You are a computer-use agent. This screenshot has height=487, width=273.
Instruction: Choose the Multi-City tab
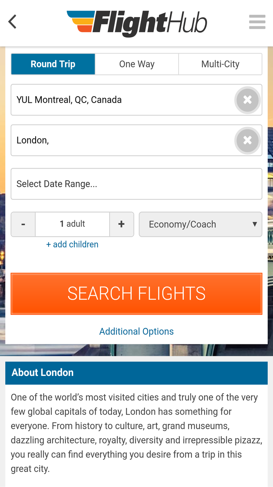pos(220,64)
